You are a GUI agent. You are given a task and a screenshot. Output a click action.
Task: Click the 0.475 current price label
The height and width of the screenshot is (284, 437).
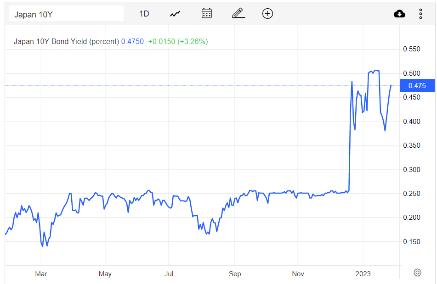[417, 85]
